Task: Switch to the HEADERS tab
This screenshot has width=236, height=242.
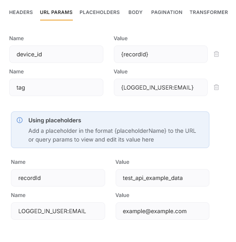Action: pyautogui.click(x=21, y=12)
